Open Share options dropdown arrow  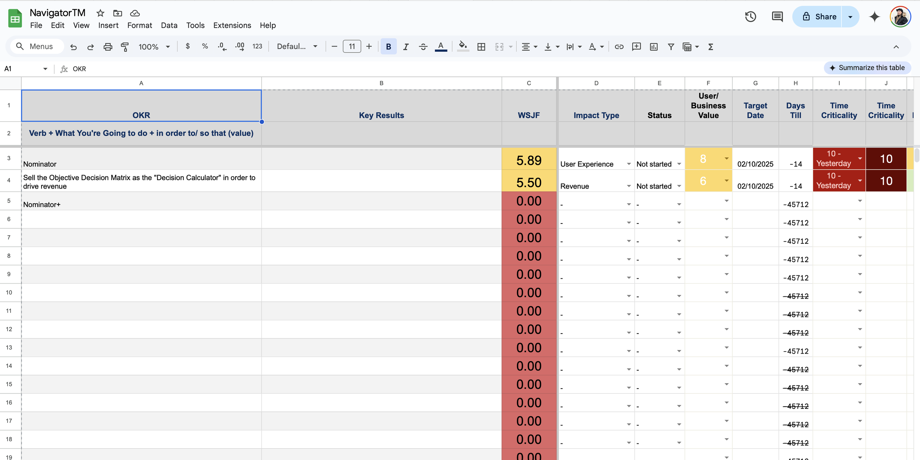[850, 17]
